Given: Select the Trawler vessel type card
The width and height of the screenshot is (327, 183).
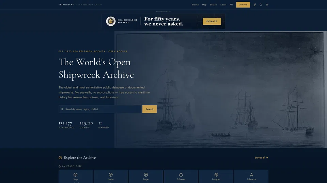Looking at the screenshot, I should pyautogui.click(x=110, y=176).
